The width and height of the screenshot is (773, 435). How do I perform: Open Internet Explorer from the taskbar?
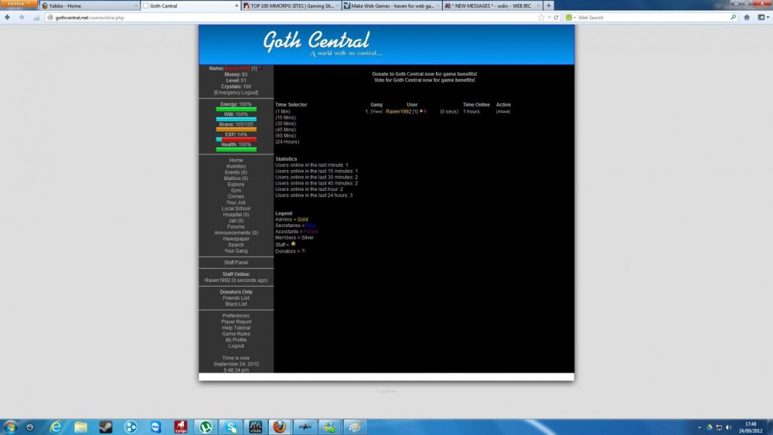[x=55, y=427]
